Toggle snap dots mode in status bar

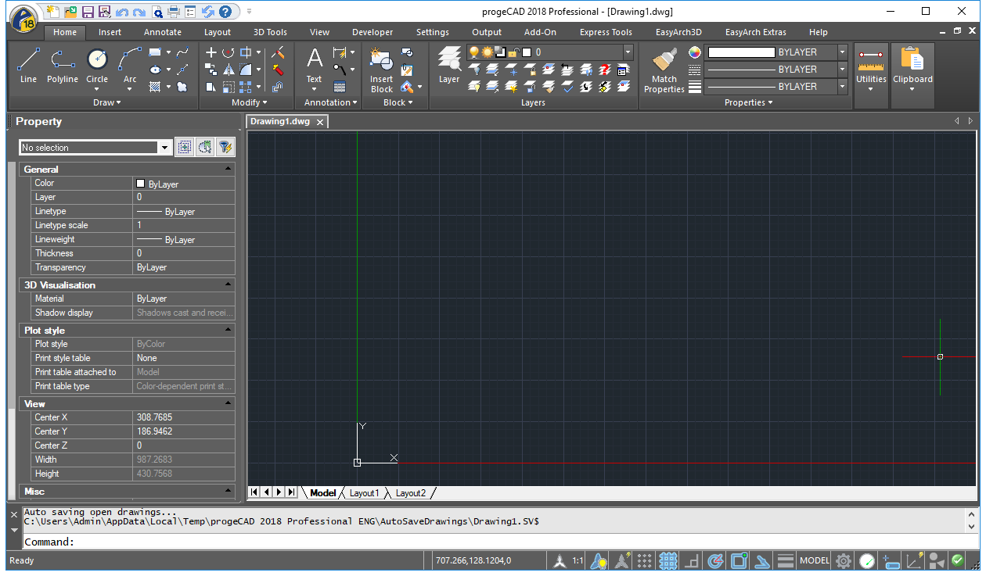[x=644, y=560]
